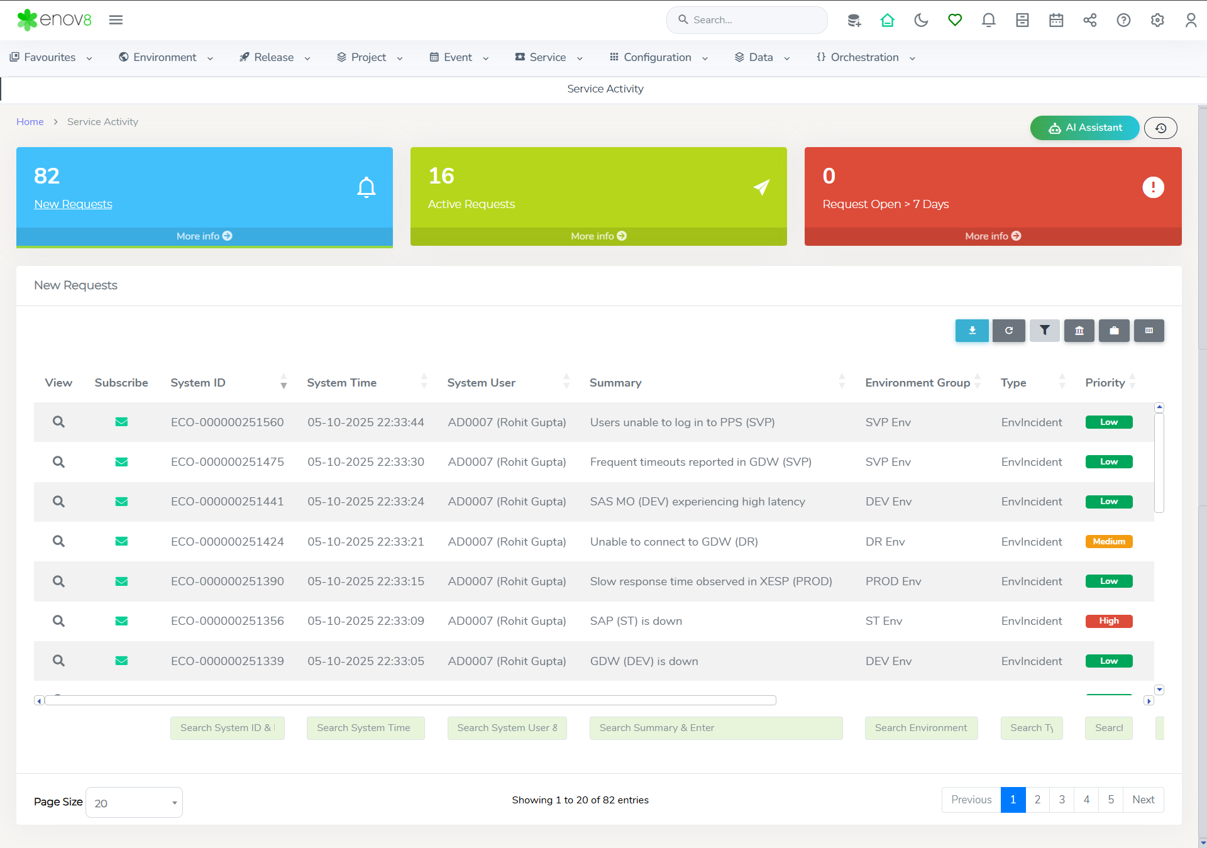Screen dimensions: 1207x848
Task: Toggle subscribe envelope for ECO-000000251475
Action: coord(121,462)
